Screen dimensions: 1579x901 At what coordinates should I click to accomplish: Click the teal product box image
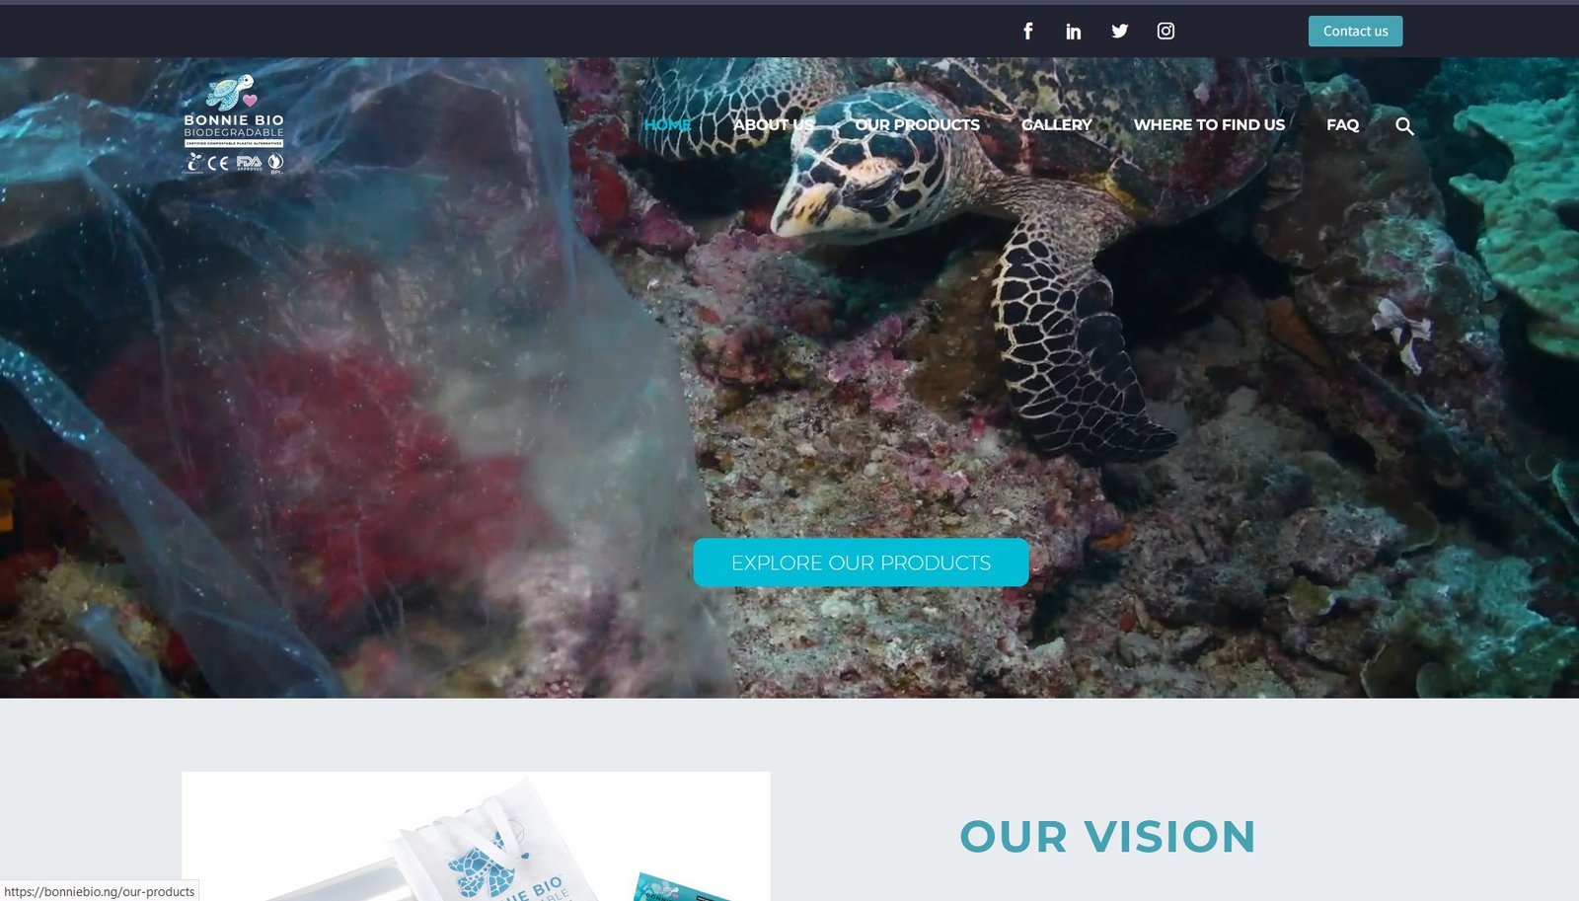pos(681,888)
